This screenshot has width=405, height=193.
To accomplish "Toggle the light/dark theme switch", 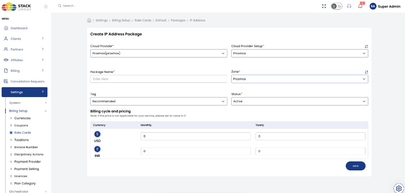I will point(337,6).
